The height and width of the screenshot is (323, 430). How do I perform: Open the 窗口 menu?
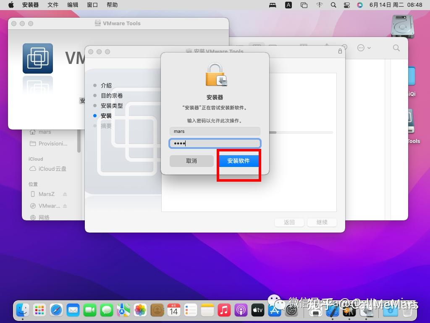(92, 5)
